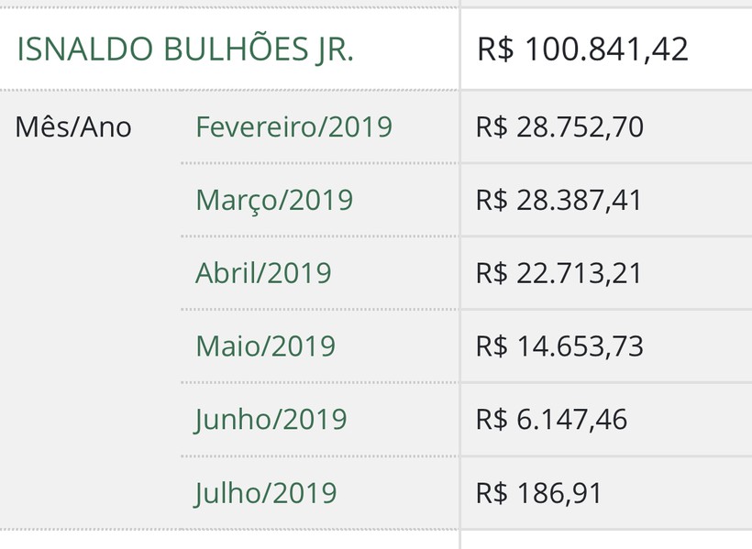752x549 pixels.
Task: Open the Fevereiro/2019 month link
Action: click(294, 127)
